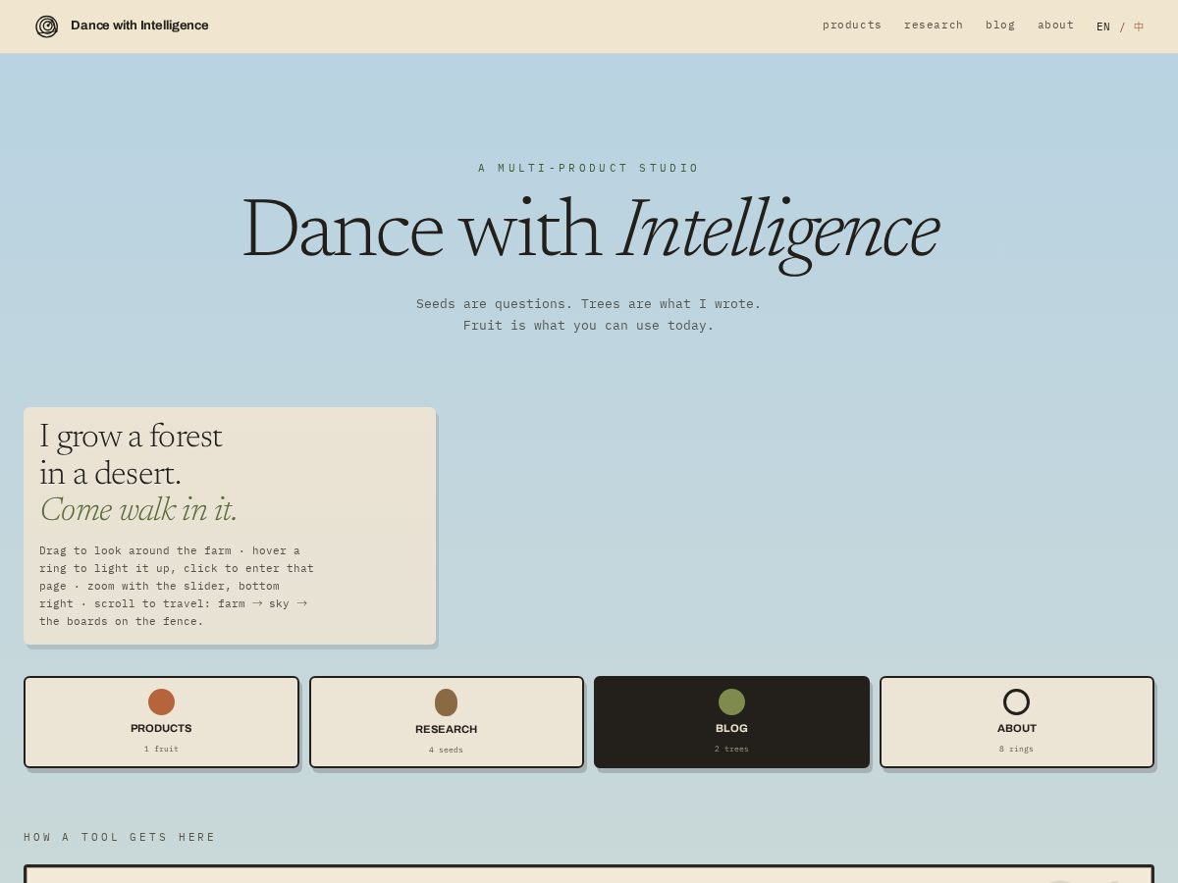This screenshot has height=883, width=1178.
Task: Click the '4 seeds' caption
Action: coord(446,750)
